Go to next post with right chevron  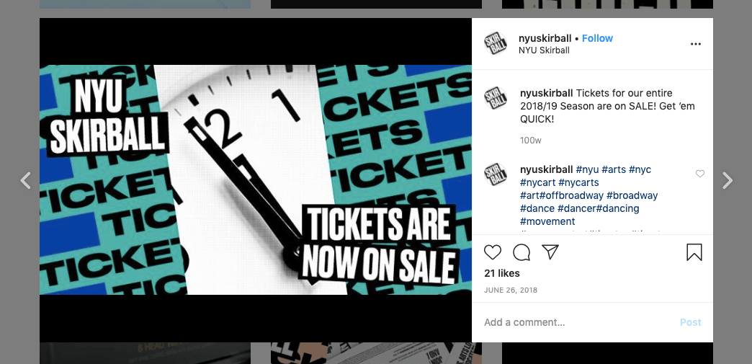coord(728,181)
